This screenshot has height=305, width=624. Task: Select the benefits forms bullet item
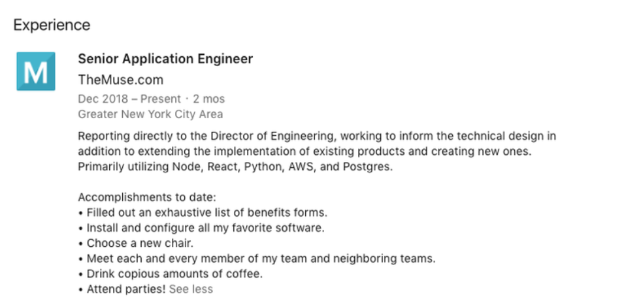[x=203, y=213]
